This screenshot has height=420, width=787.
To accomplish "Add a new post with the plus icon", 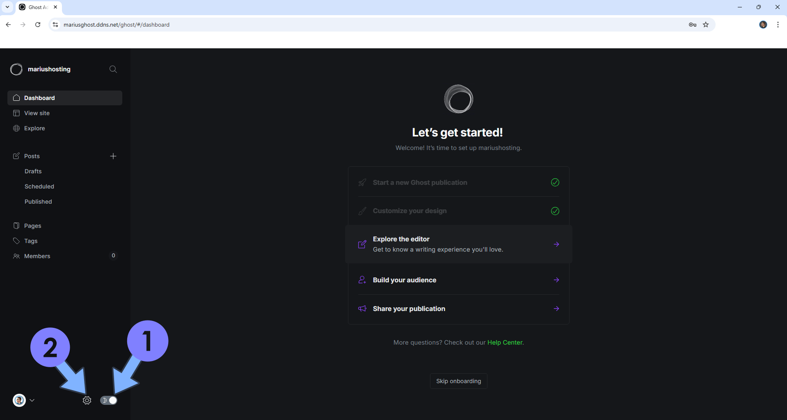I will click(113, 156).
